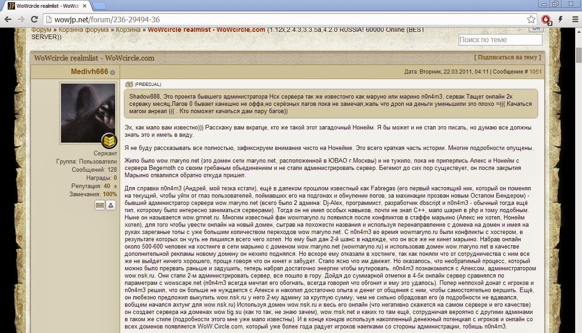This screenshot has height=333, width=582.
Task: Send a private message to Medivh666
Action: pos(100,205)
